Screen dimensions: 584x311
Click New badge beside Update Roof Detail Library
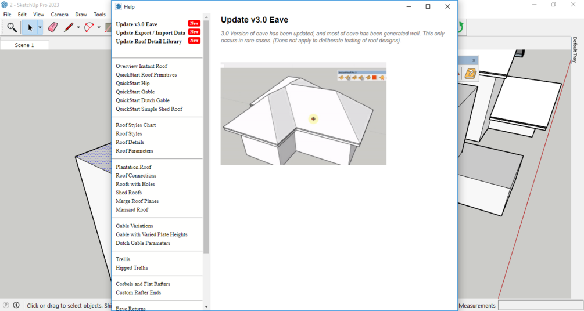click(195, 41)
